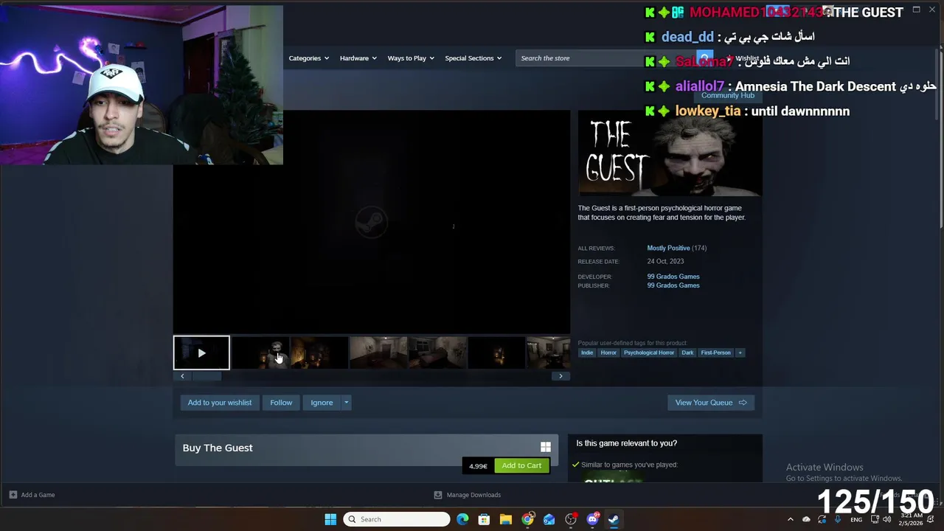The image size is (944, 531).
Task: Open the Community Hub page
Action: [727, 95]
